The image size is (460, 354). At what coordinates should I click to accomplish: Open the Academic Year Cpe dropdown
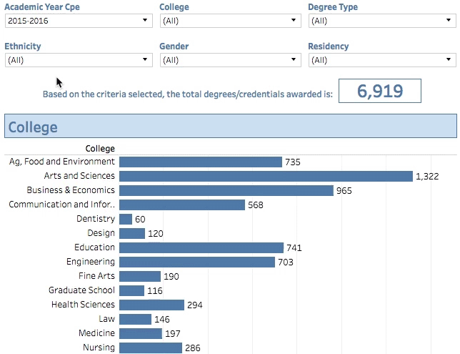pos(79,21)
